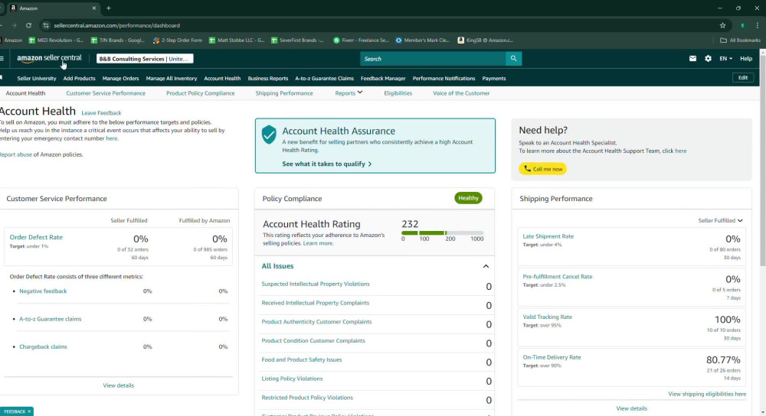Click the Learn more link under Account Health Rating

click(318, 243)
